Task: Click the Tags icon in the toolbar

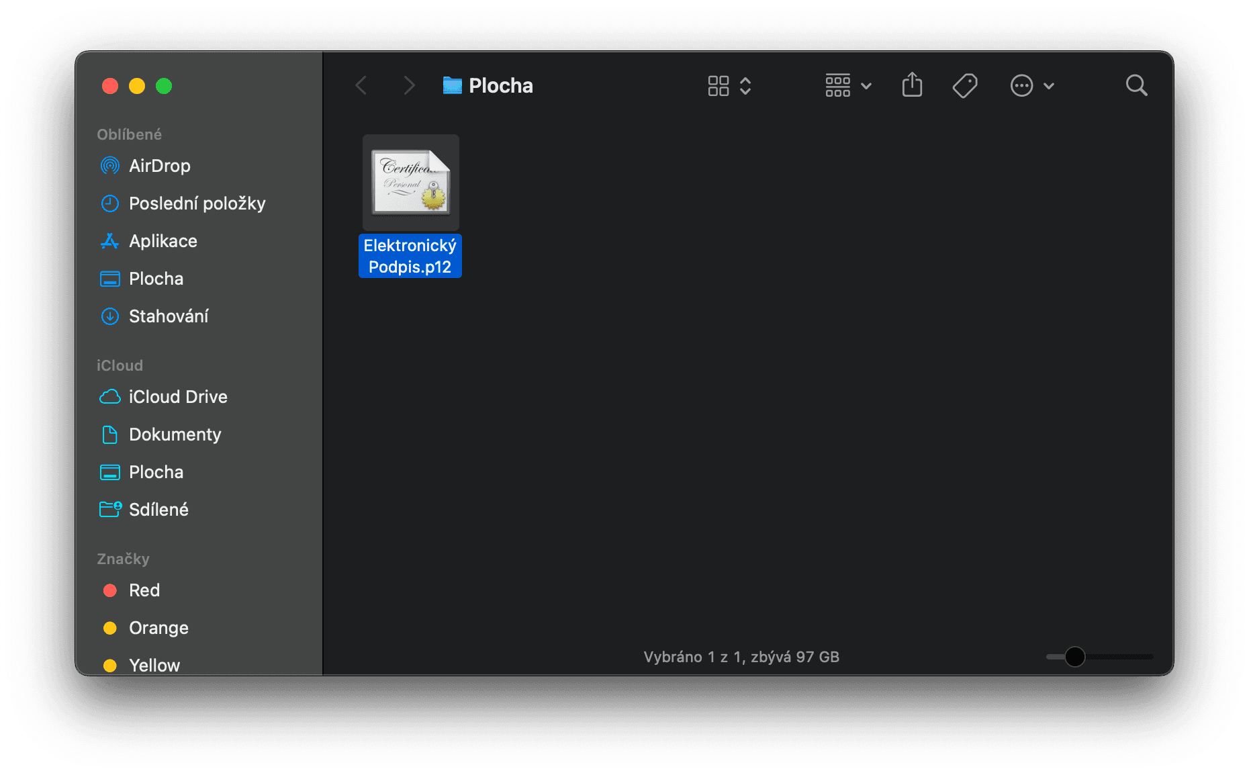Action: [x=964, y=85]
